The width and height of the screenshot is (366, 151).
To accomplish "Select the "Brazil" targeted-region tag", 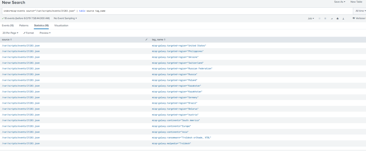I will (x=175, y=103).
